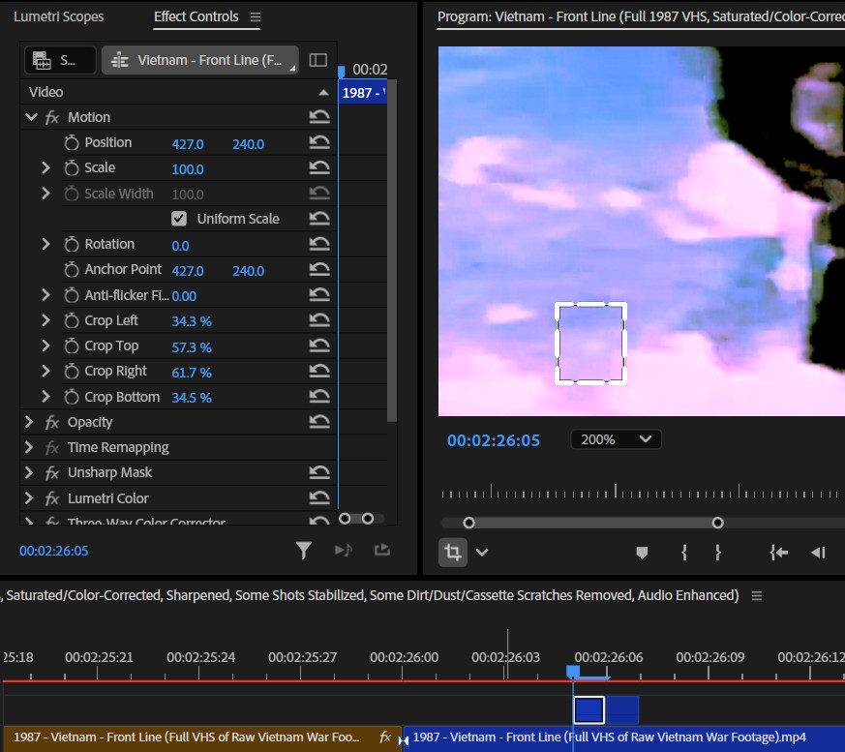
Task: Open the 200% zoom level dropdown
Action: (616, 439)
